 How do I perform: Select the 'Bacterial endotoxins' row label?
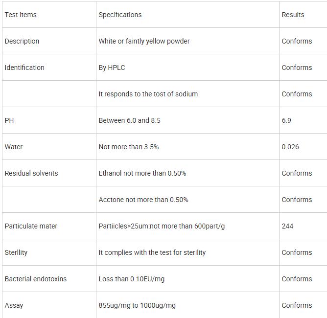tap(36, 279)
